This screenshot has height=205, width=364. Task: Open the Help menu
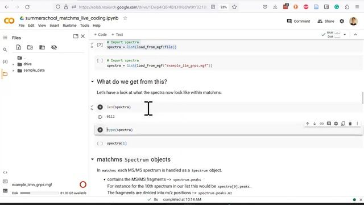pyautogui.click(x=97, y=26)
